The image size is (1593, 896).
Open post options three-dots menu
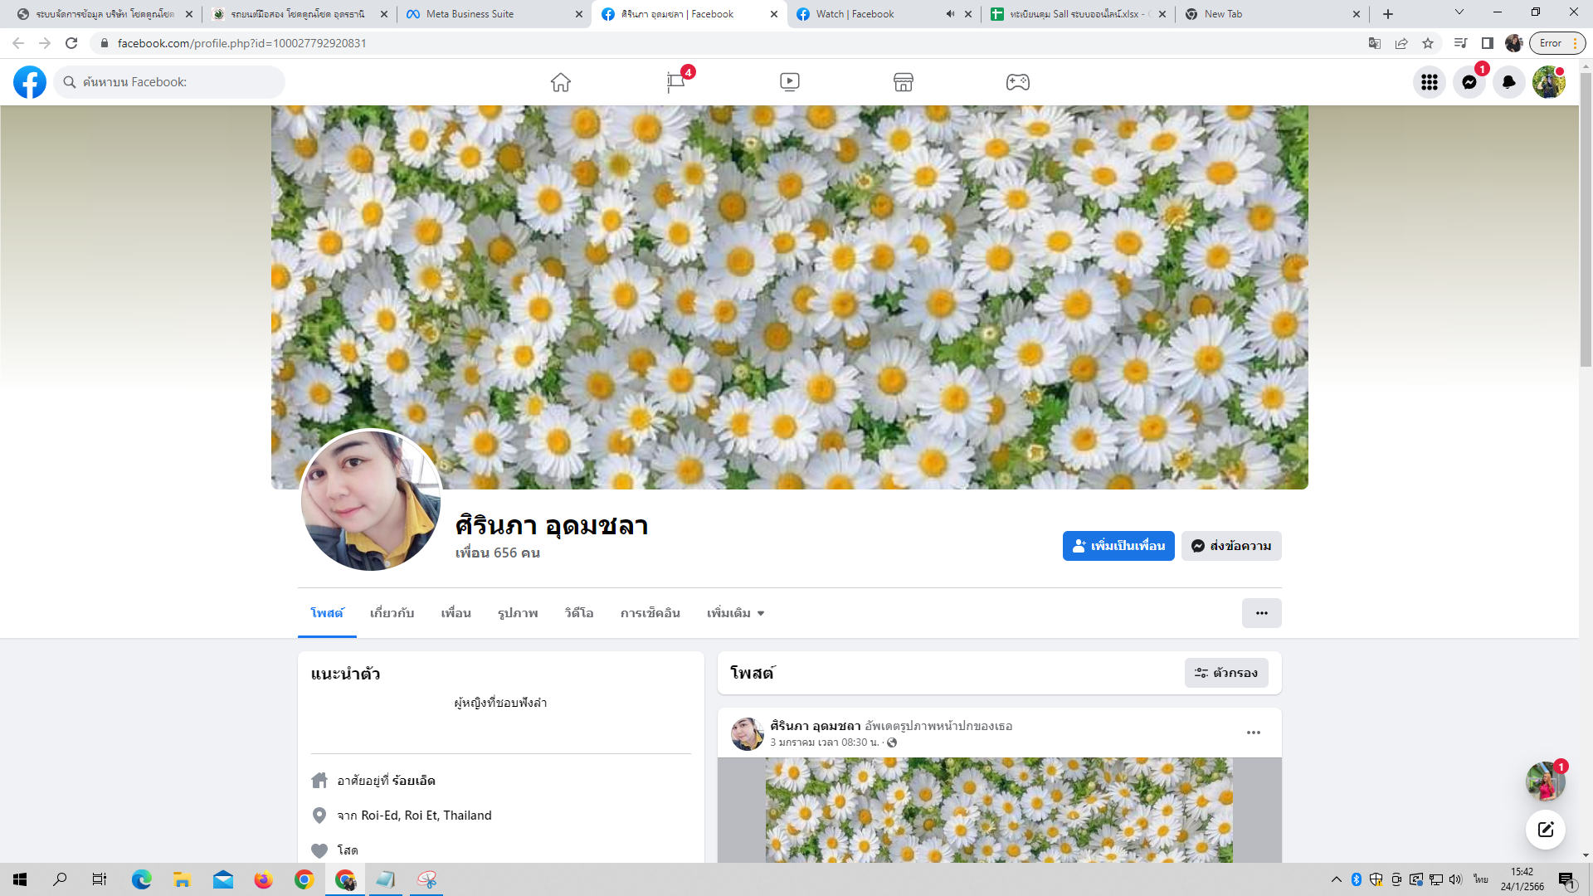(x=1253, y=733)
